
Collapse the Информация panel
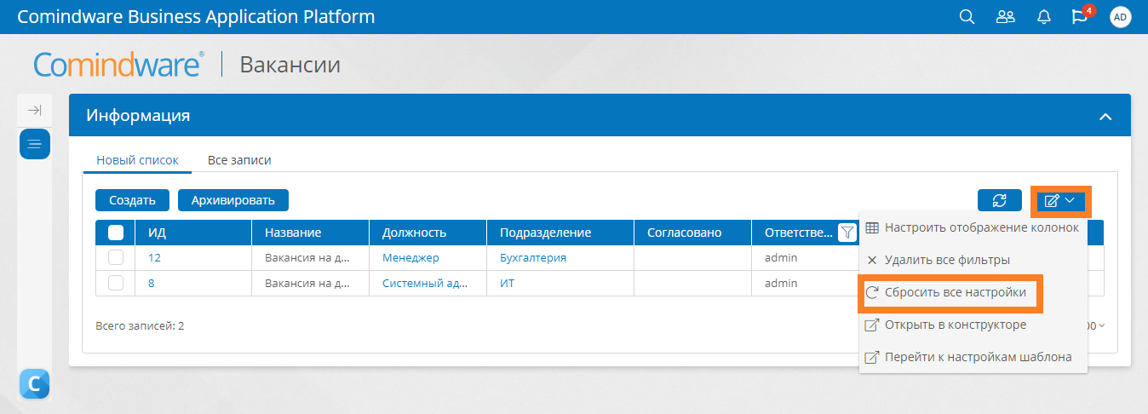(1105, 117)
